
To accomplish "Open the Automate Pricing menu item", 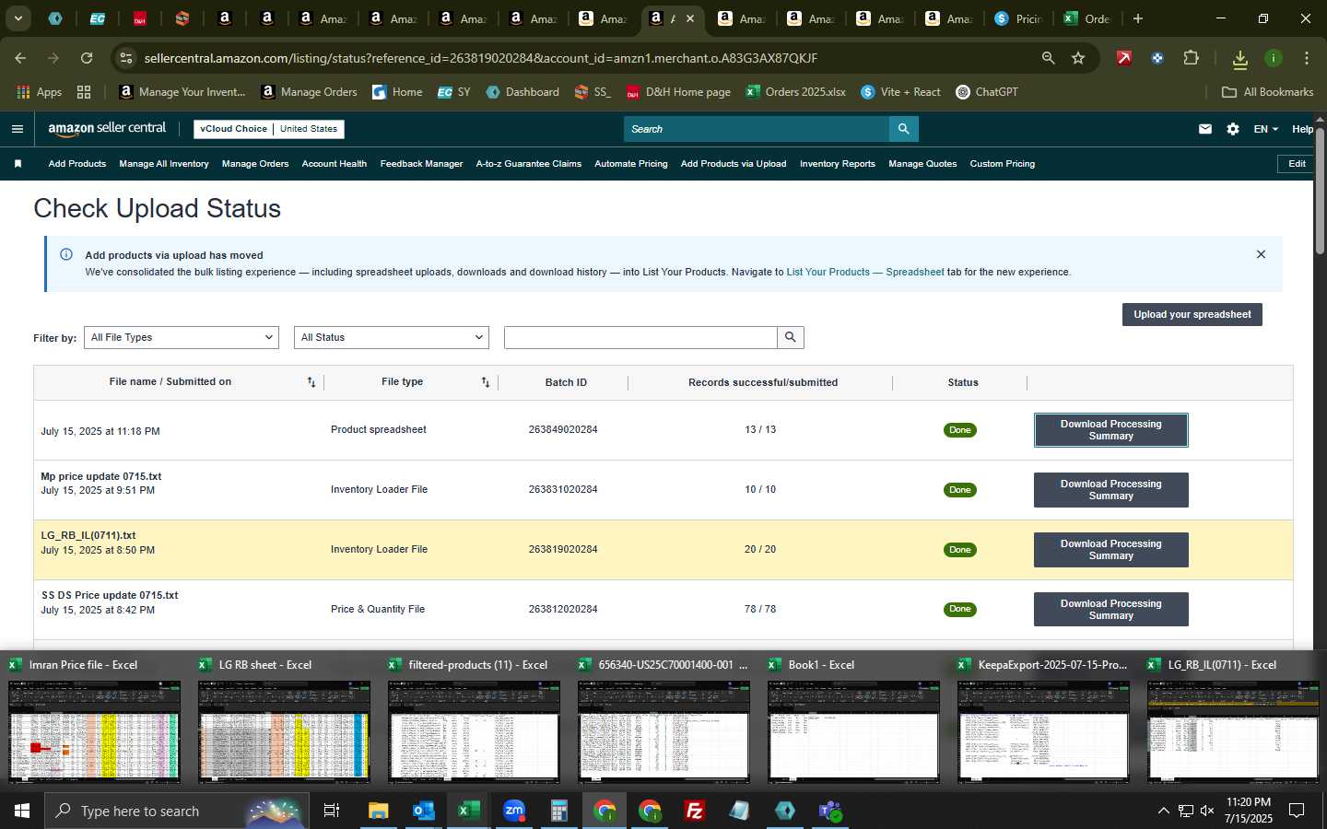I will (631, 164).
